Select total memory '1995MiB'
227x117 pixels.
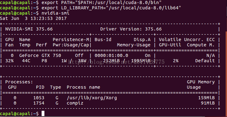[141, 61]
